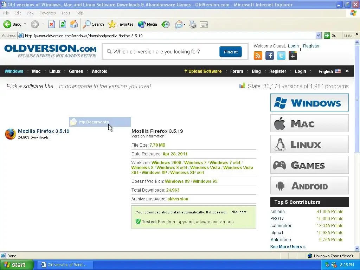This screenshot has width=360, height=270.
Task: Click the US flag language icon
Action: pyautogui.click(x=338, y=71)
